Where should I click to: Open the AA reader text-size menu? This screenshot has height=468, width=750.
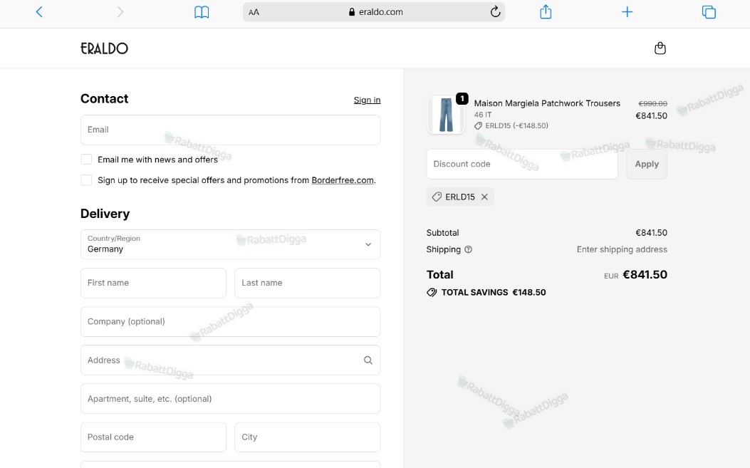(254, 12)
